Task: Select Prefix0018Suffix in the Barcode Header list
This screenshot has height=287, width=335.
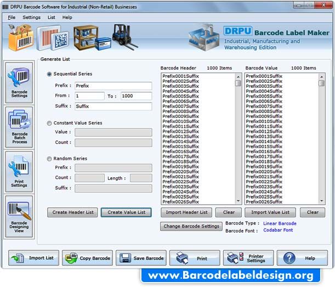Action: pos(180,162)
